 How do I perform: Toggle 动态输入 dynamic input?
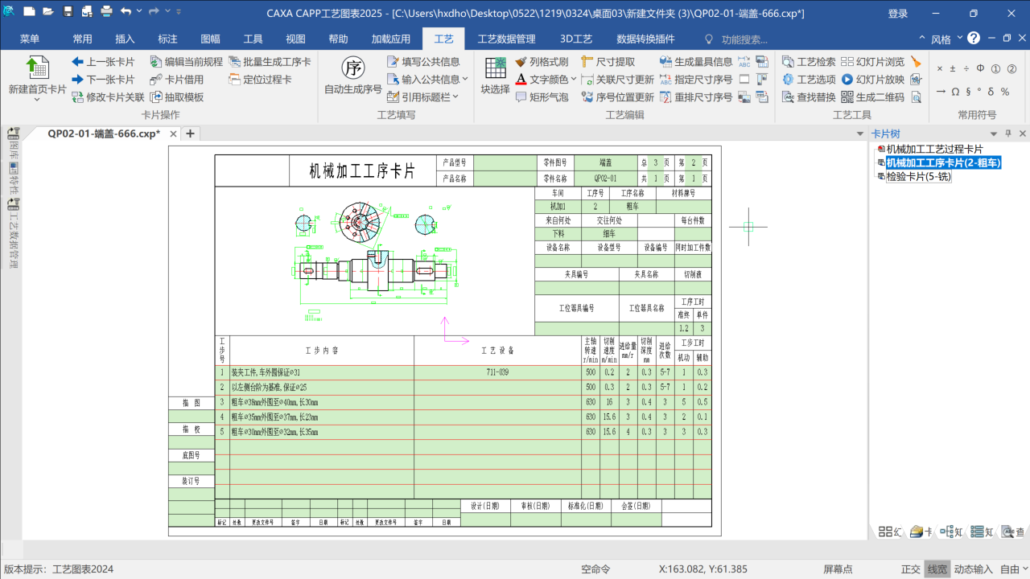pos(973,569)
